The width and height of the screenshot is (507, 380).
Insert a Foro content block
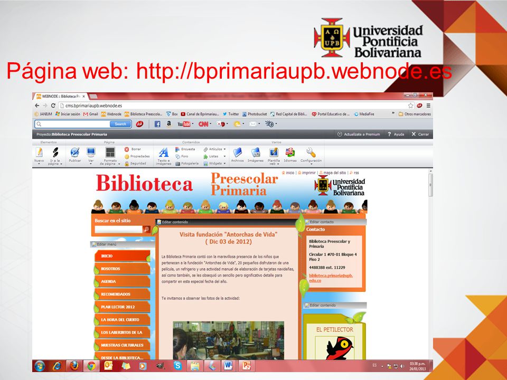[x=182, y=156]
